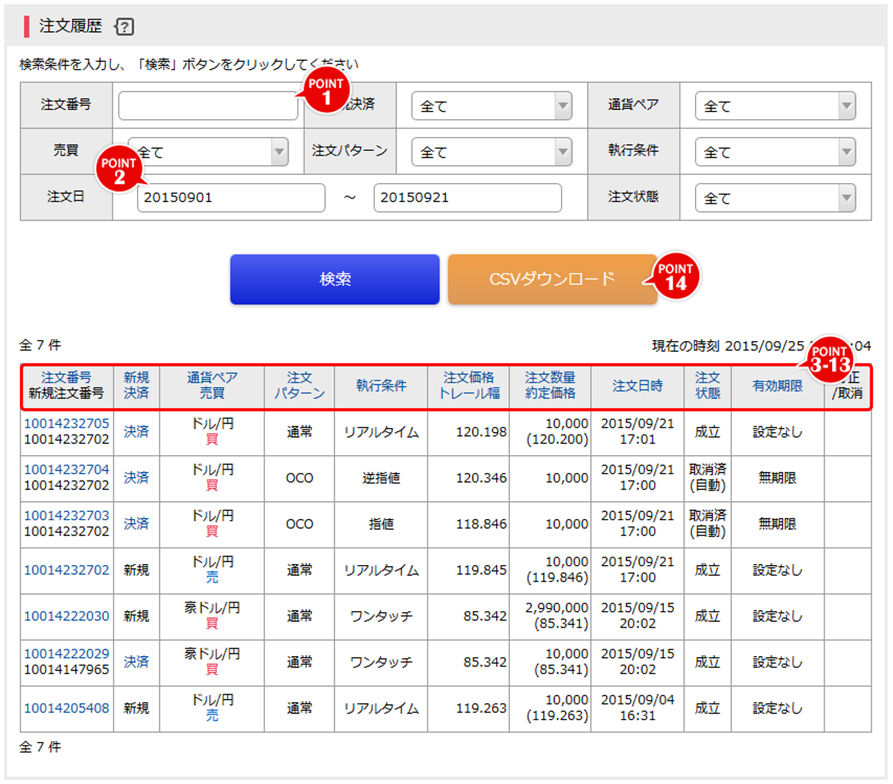
Task: Click order link 10014205408
Action: (x=66, y=708)
